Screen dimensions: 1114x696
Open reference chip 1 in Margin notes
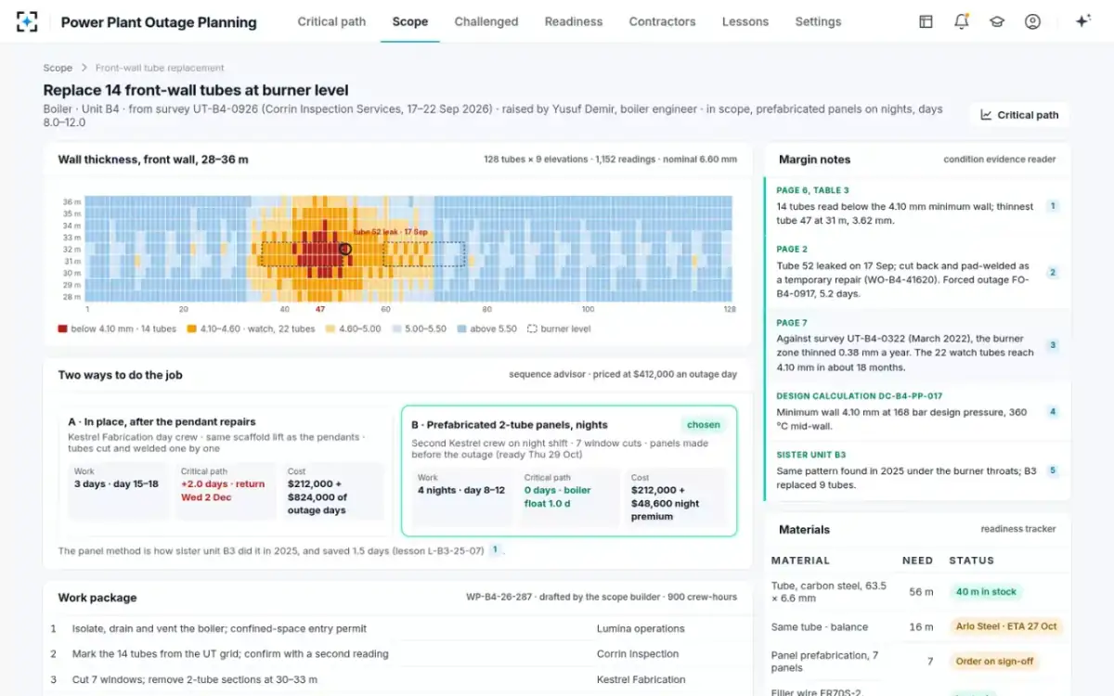(1053, 206)
